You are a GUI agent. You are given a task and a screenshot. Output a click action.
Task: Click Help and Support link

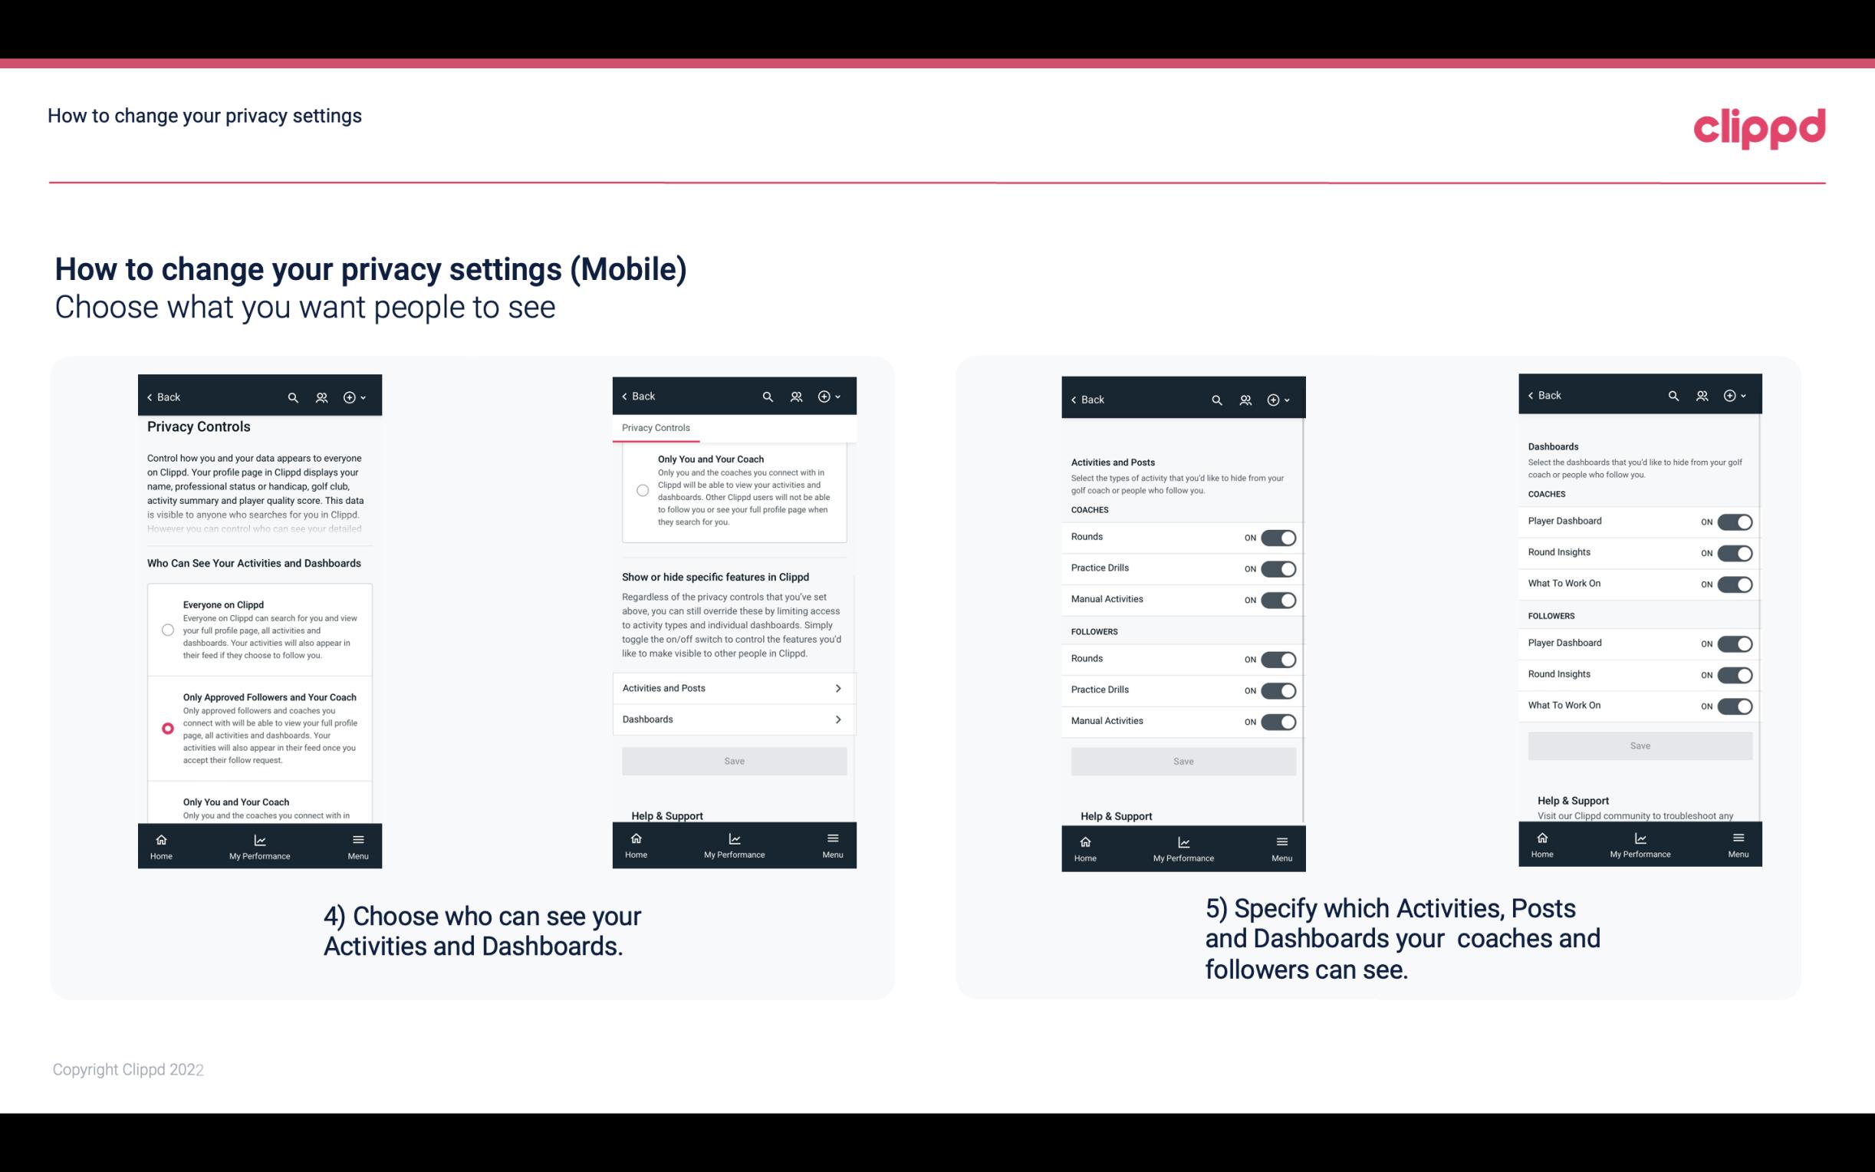pyautogui.click(x=673, y=815)
